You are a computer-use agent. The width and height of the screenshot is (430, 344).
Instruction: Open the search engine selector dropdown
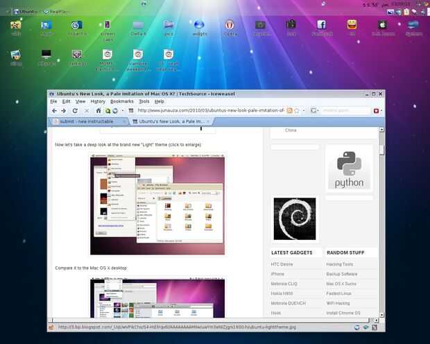tap(315, 110)
